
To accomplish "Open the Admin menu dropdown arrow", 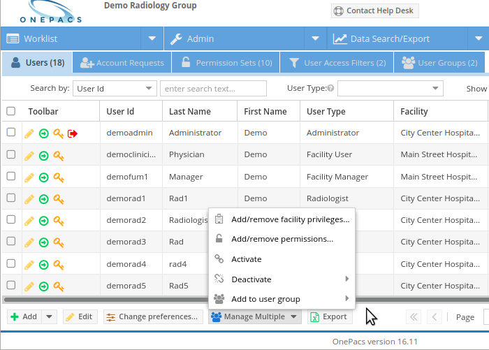I will (315, 38).
